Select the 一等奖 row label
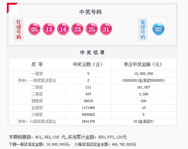 click(37, 74)
